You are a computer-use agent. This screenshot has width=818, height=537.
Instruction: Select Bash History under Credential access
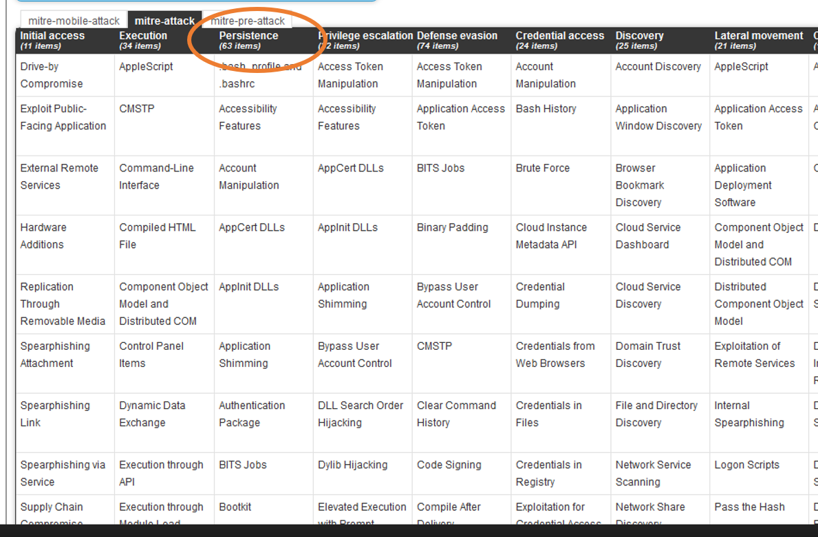coord(546,109)
